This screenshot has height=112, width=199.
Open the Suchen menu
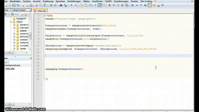coord(27,1)
